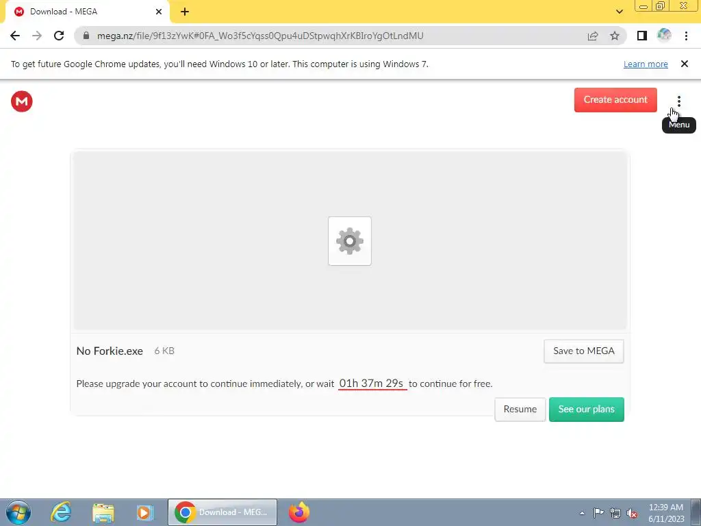Open the Windows Start menu
The image size is (701, 526).
click(x=18, y=512)
